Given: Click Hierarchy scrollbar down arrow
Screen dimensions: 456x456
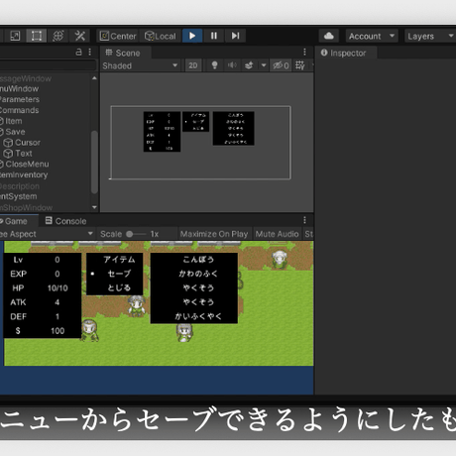Looking at the screenshot, I should click(x=94, y=207).
